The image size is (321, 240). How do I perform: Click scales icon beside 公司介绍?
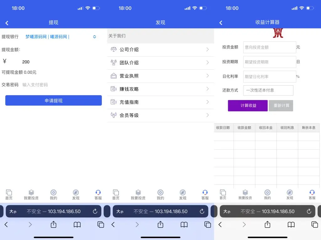[x=114, y=49]
